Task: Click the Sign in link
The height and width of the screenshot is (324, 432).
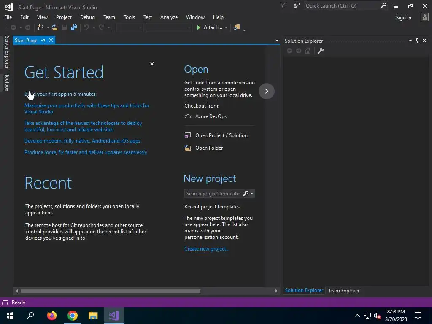Action: 403,18
